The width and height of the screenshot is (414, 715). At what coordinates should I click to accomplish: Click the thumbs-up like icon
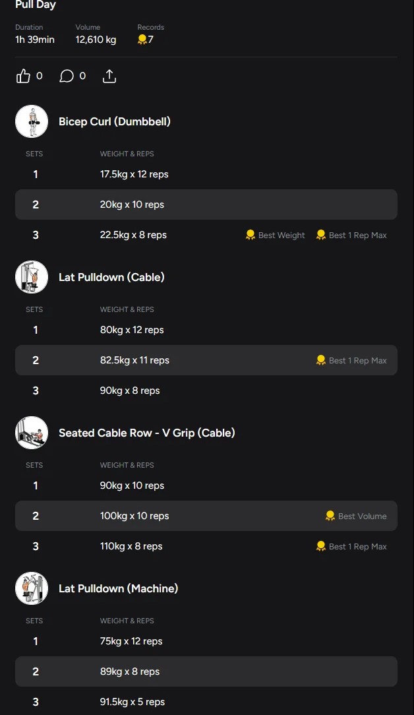(x=24, y=77)
